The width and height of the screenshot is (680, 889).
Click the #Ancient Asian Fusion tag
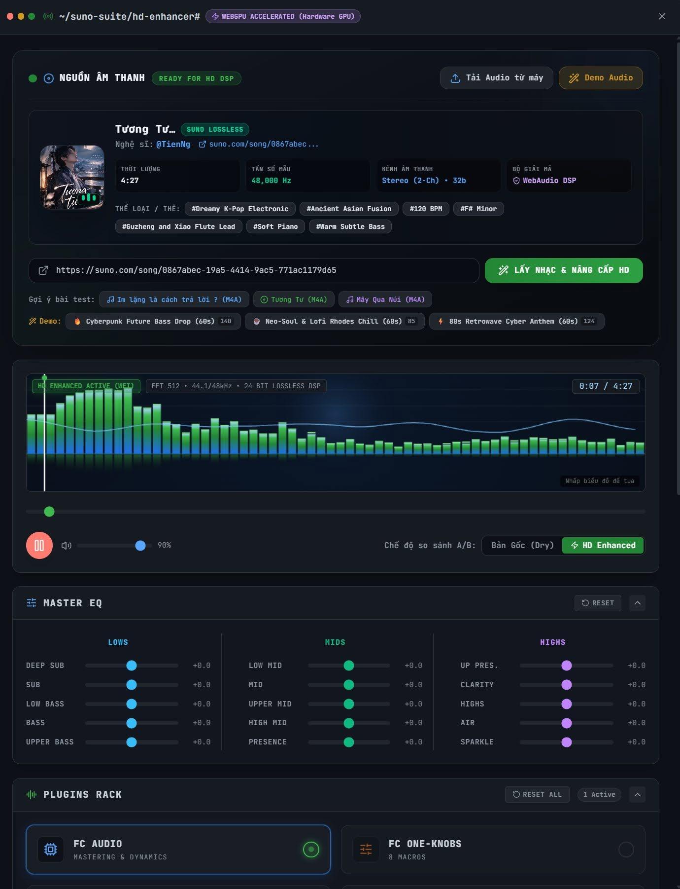point(349,209)
